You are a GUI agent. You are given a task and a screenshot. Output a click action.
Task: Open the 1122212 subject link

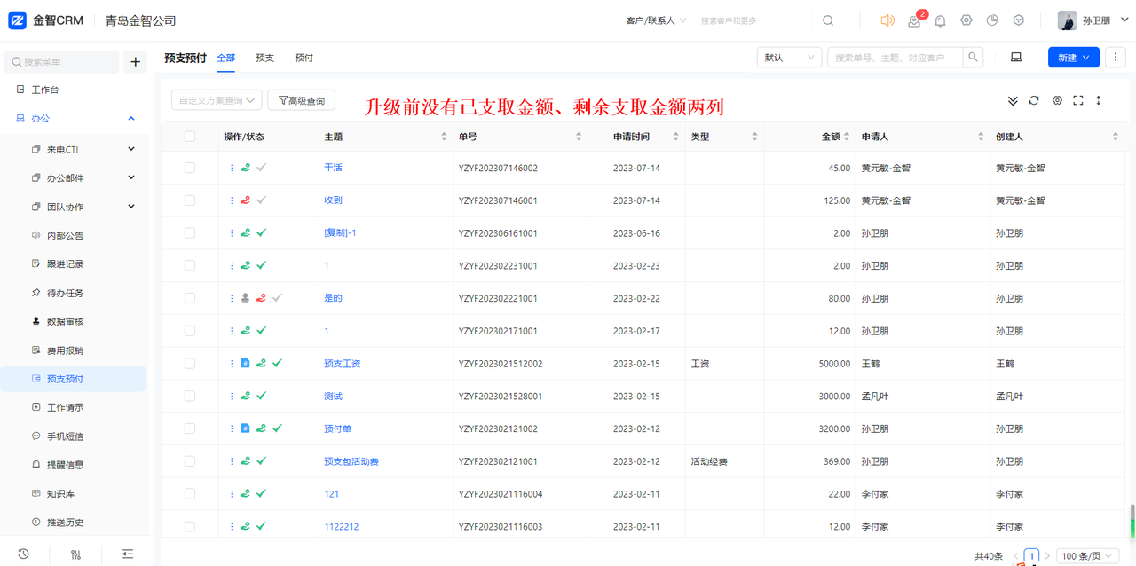point(342,527)
